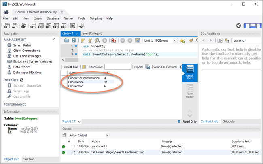Execute statement under cursor lightning icon
263x164 pixels.
90,40
